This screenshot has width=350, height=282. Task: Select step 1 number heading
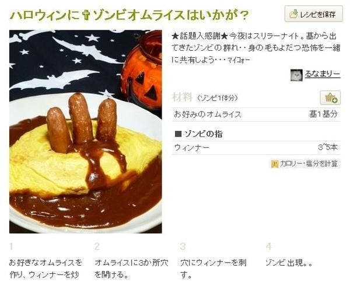pyautogui.click(x=12, y=247)
